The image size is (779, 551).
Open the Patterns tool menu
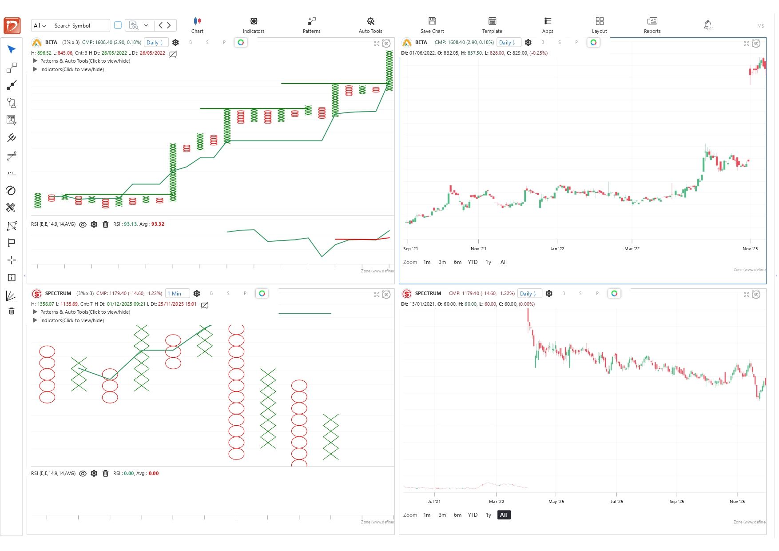point(311,25)
